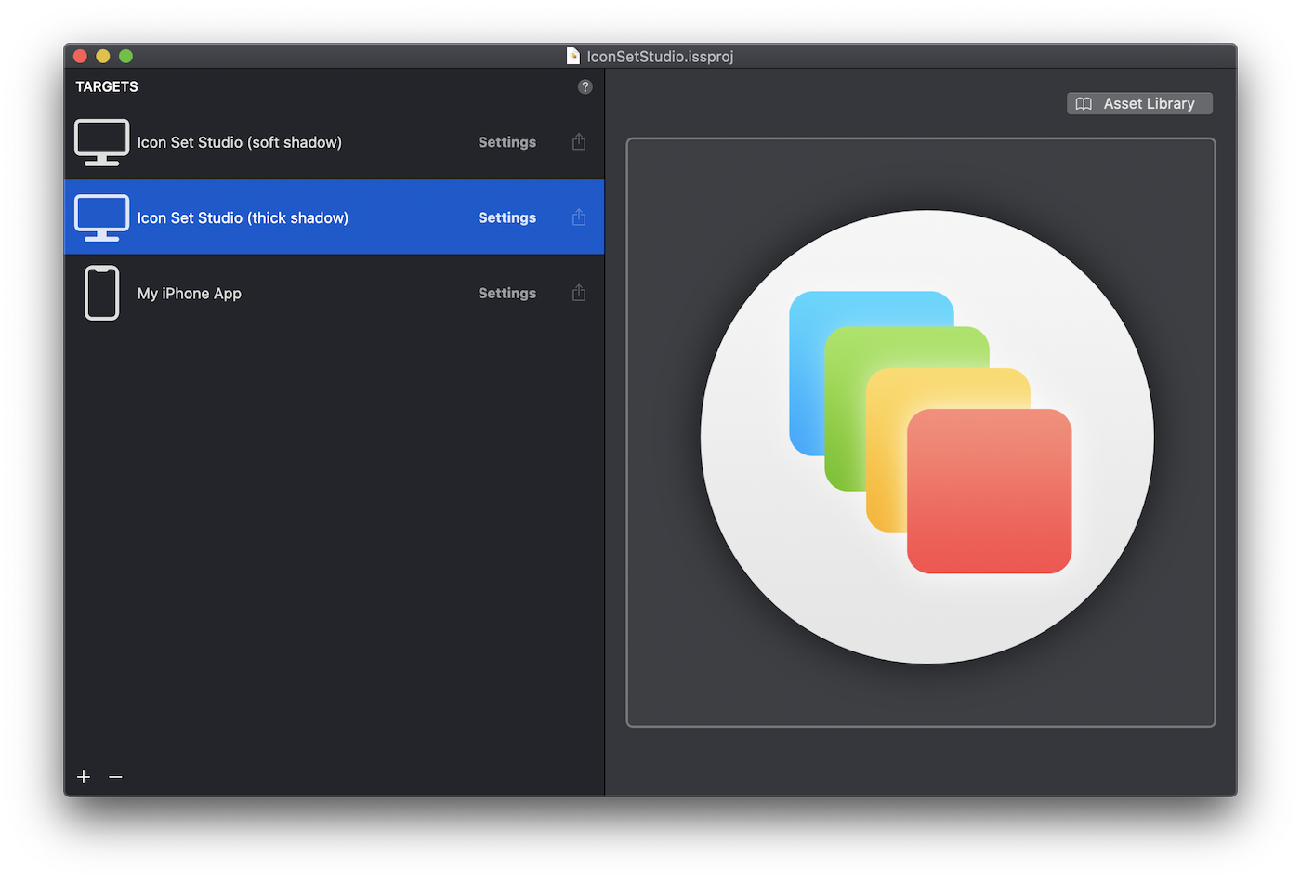Click the share icon for My iPhone App
1301x881 pixels.
coord(578,292)
